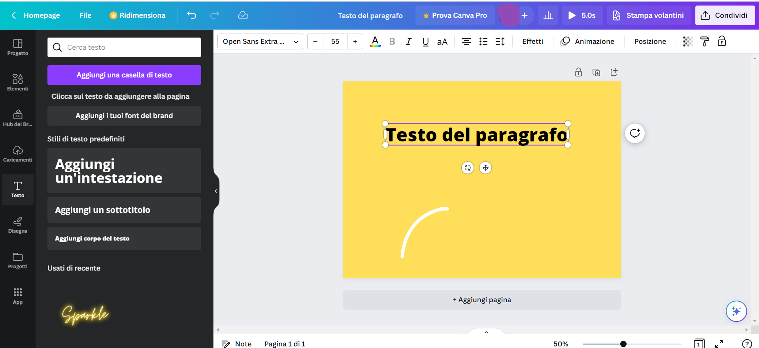This screenshot has height=348, width=759.
Task: Click the add comment bubble icon
Action: 635,134
